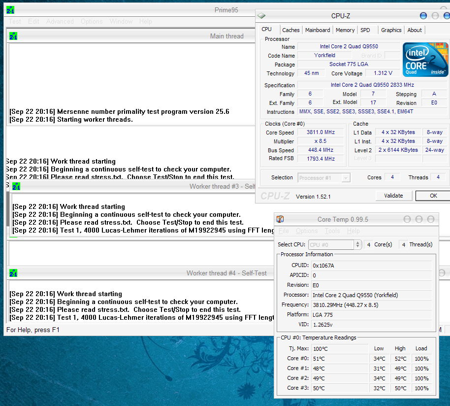Click the Prime95 app icon in its title bar
This screenshot has width=450, height=406.
coord(10,10)
